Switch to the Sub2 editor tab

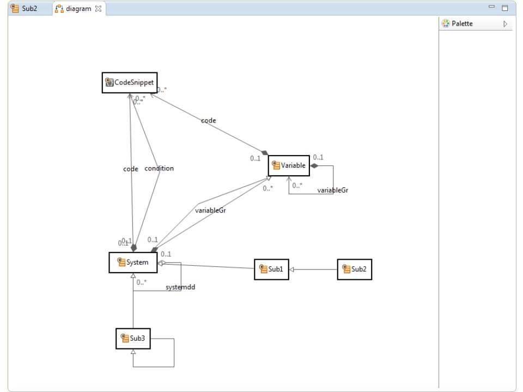point(25,9)
